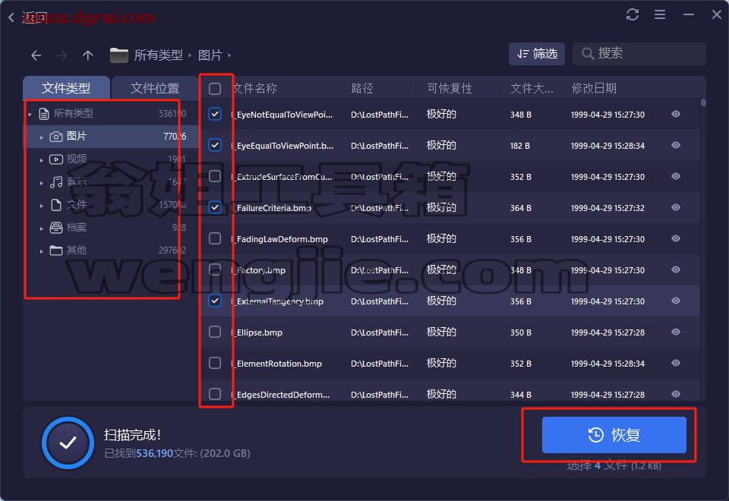Expand the 其他 tree node arrow
This screenshot has width=729, height=501.
[41, 251]
